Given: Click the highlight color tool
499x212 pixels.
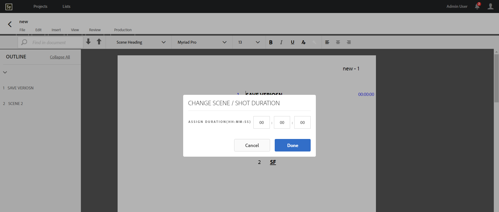Looking at the screenshot, I should pyautogui.click(x=314, y=42).
